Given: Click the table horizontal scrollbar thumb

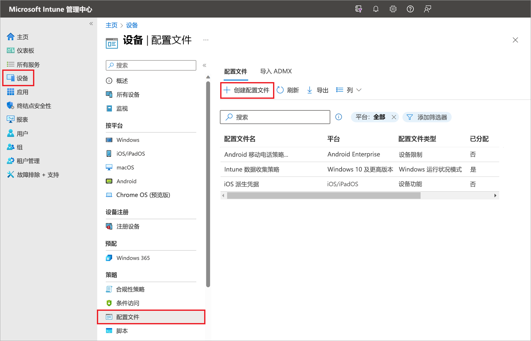Looking at the screenshot, I should click(x=324, y=196).
